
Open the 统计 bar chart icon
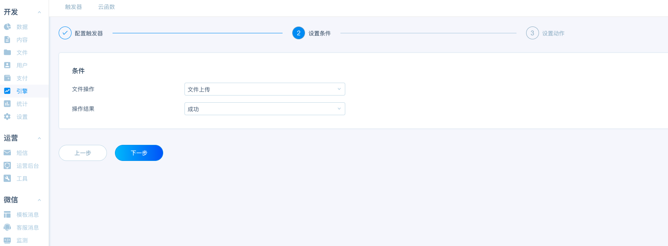pyautogui.click(x=7, y=104)
